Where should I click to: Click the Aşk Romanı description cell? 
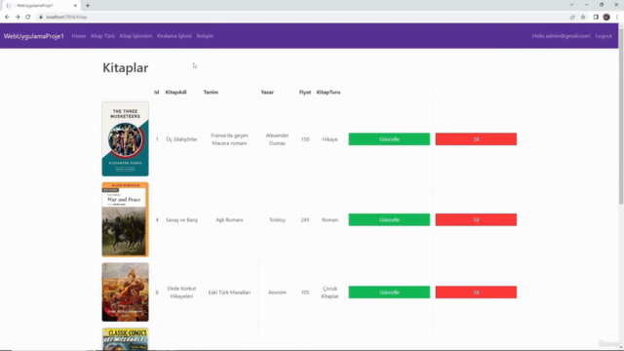(229, 219)
